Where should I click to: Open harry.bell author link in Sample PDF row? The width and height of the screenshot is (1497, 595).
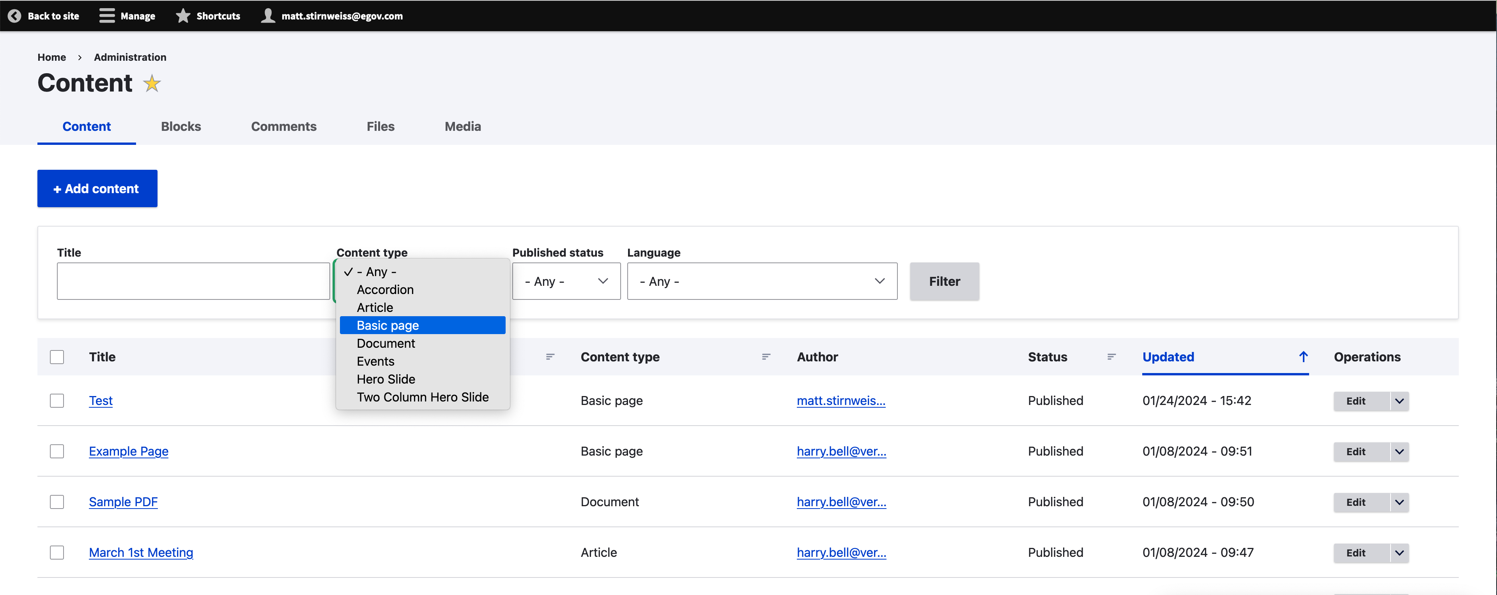(841, 502)
